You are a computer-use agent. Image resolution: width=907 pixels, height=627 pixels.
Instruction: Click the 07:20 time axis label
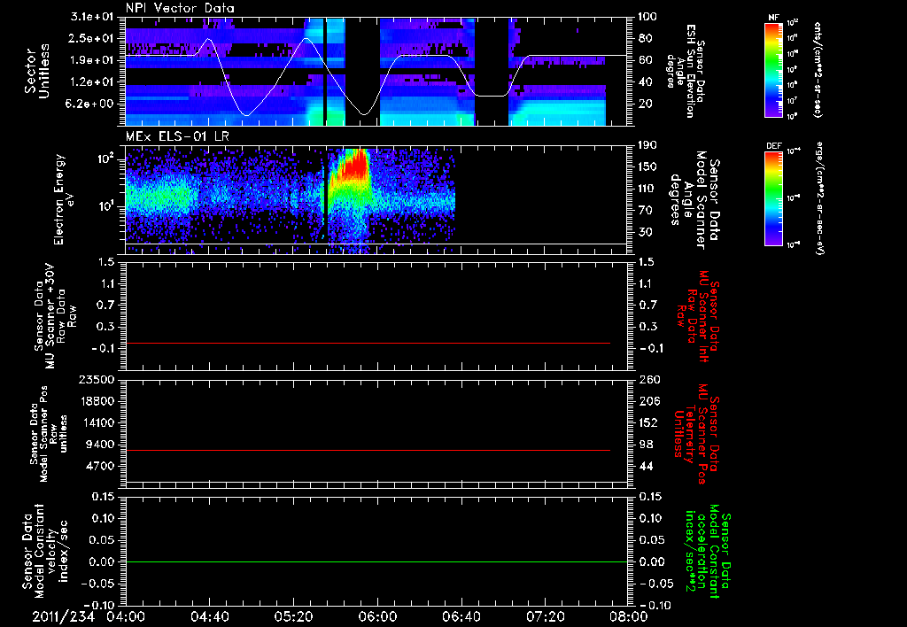(x=545, y=616)
